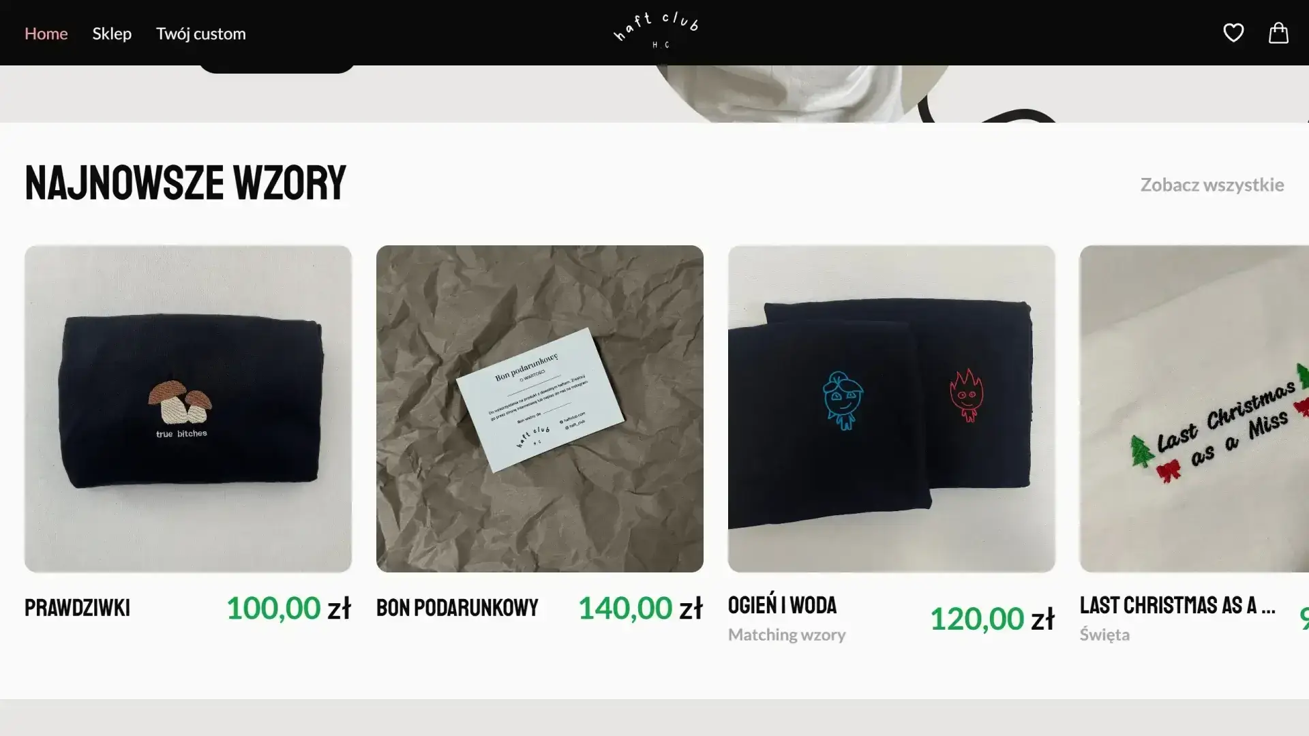The height and width of the screenshot is (736, 1309).
Task: Open the Sklep menu item
Action: (112, 33)
